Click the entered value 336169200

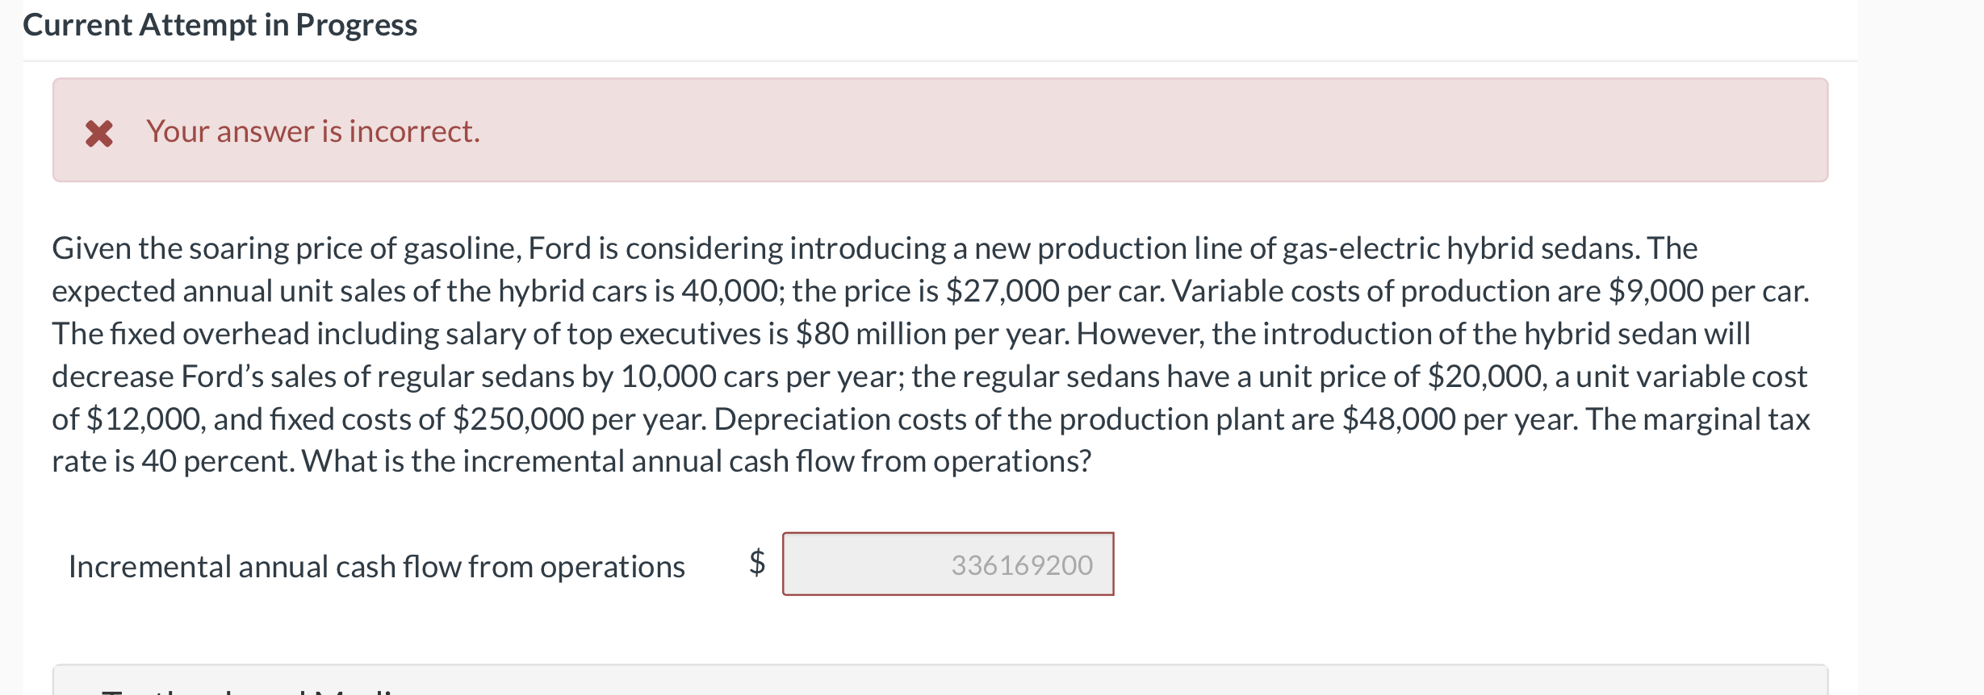pos(1021,565)
